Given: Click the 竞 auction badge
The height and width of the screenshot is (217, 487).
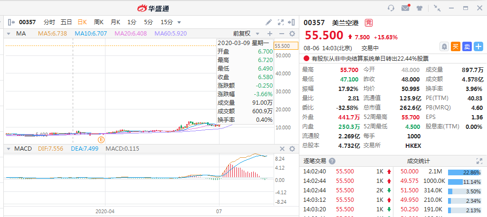Looking at the screenshot, I should (369, 22).
